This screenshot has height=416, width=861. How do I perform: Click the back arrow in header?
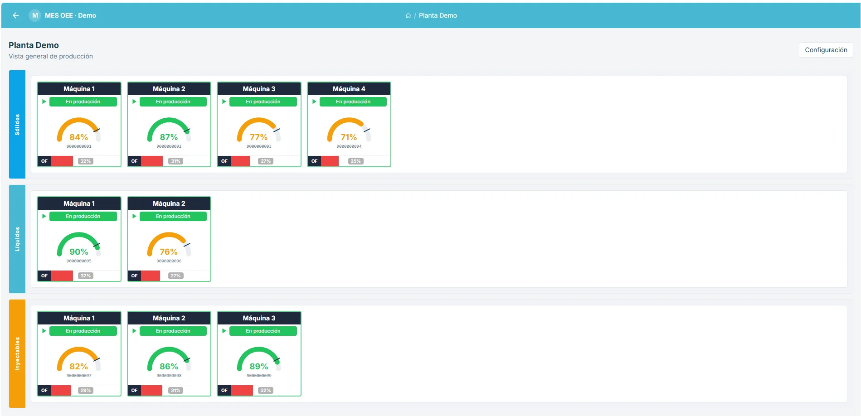point(16,15)
